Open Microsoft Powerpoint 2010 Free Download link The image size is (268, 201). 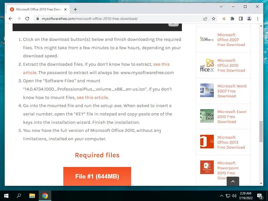[x=228, y=171]
